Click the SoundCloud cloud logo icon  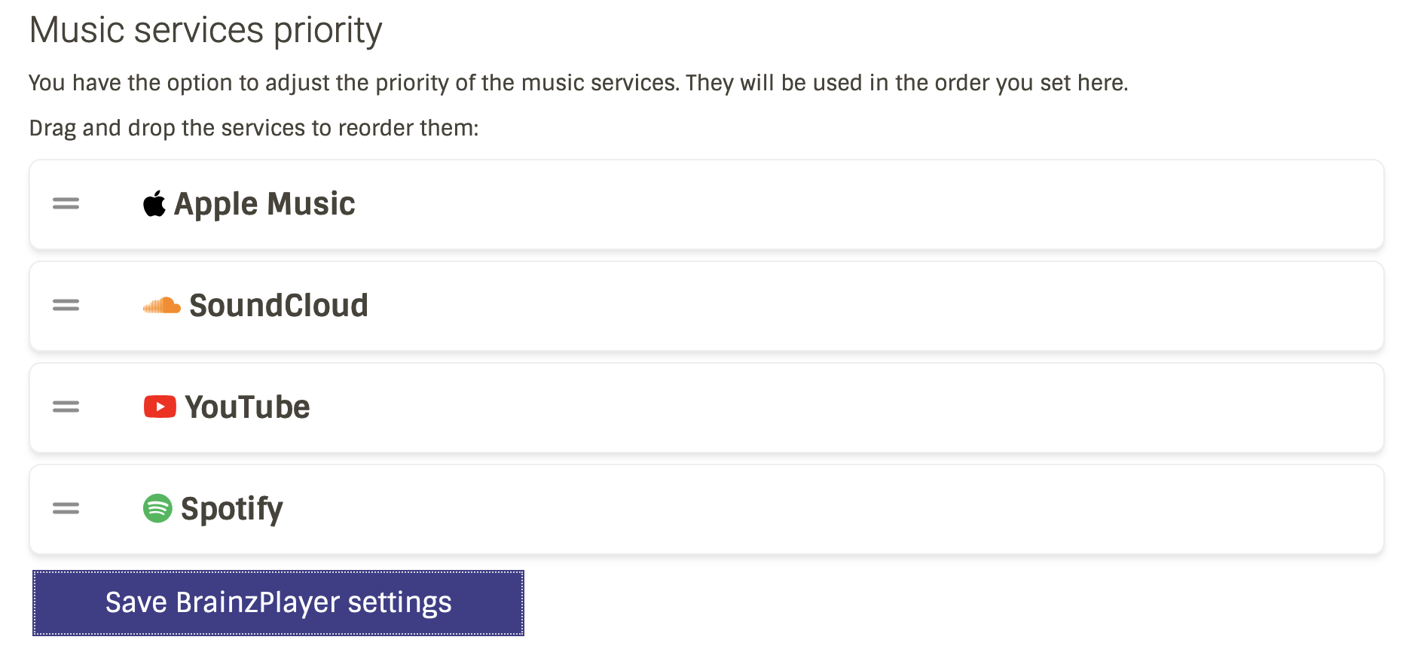click(x=162, y=306)
